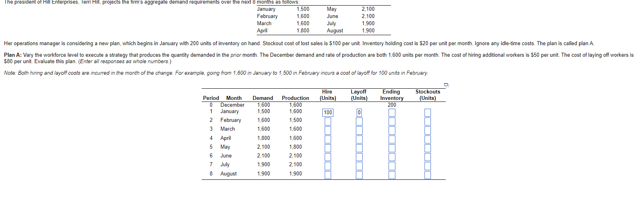Click the 'Plan A:' bold heading

pyautogui.click(x=13, y=55)
